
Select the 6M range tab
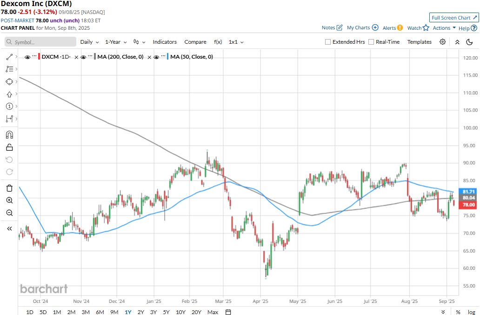[100, 312]
